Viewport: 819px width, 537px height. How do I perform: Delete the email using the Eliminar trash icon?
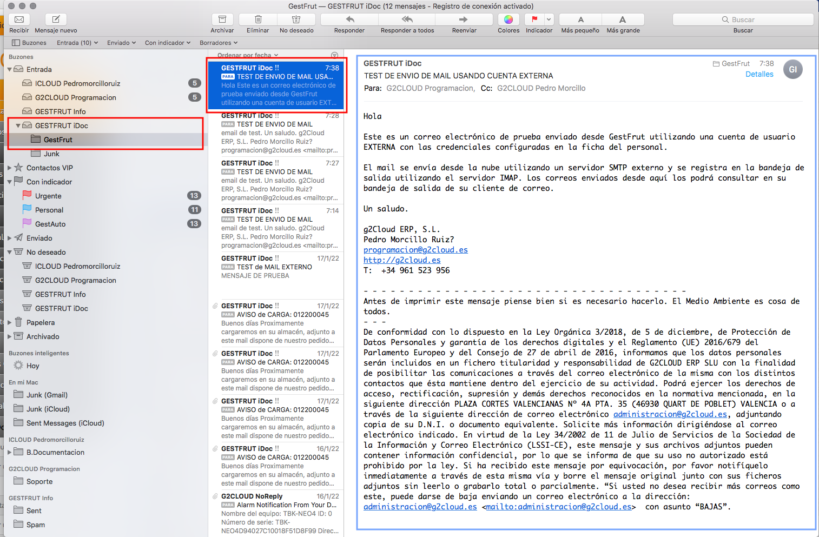coord(258,19)
